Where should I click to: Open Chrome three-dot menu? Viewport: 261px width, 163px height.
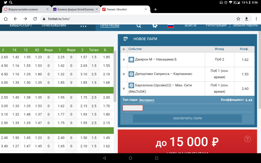click(x=256, y=19)
